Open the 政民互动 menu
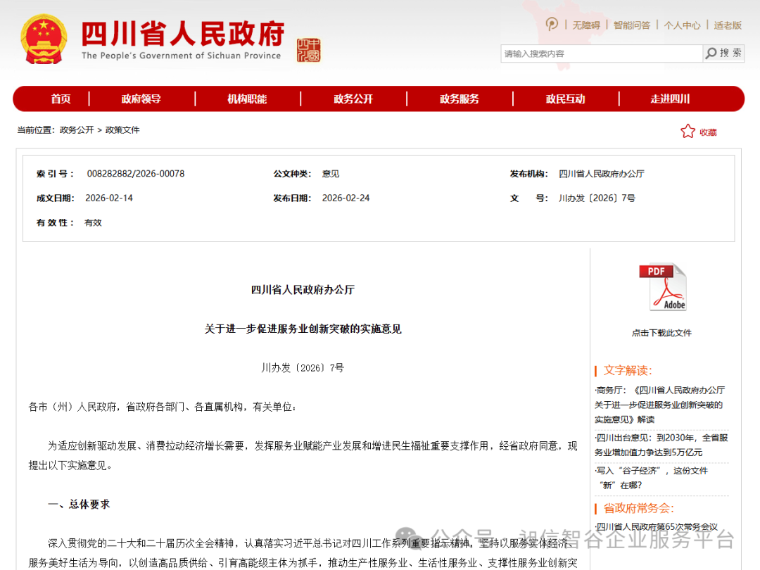 [565, 99]
